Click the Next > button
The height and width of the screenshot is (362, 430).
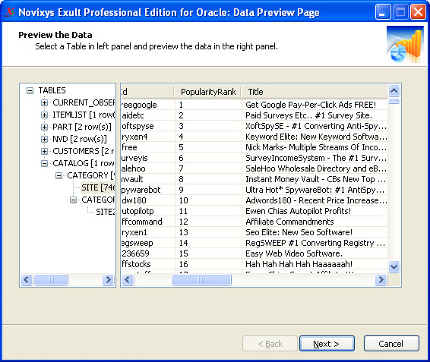(327, 343)
